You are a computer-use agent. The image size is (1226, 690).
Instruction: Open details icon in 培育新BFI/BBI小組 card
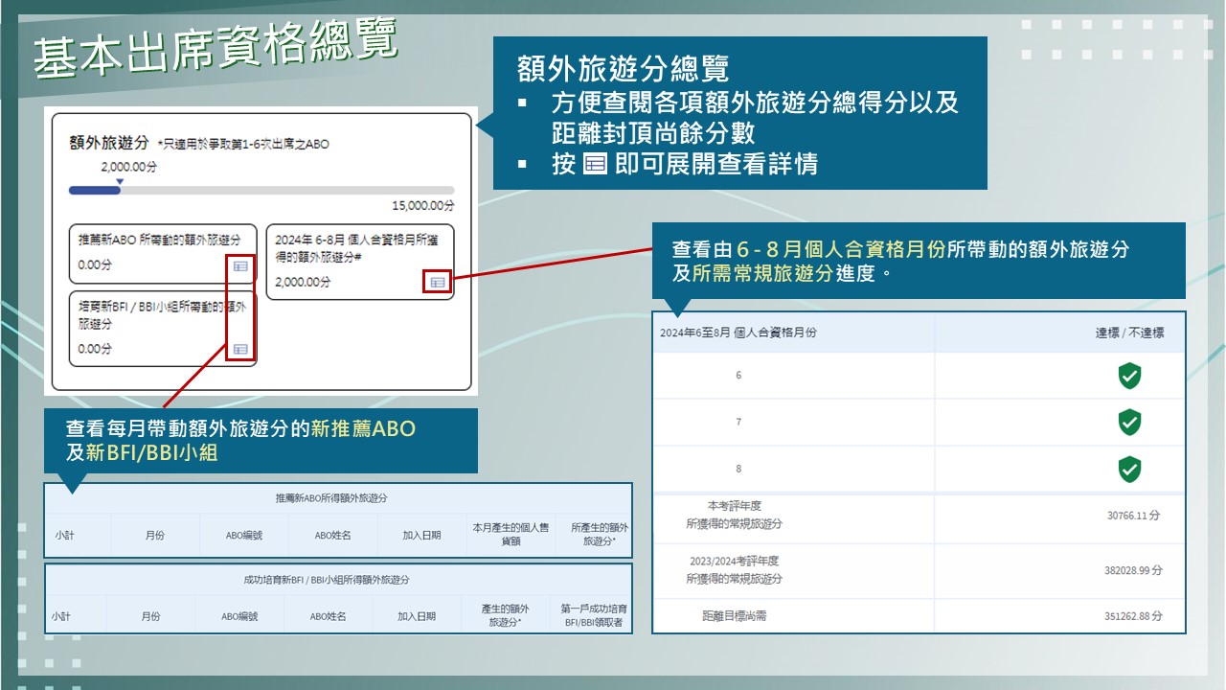240,349
